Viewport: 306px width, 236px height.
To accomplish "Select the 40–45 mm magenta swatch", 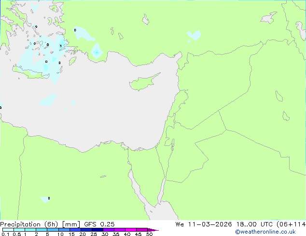I will (x=131, y=230).
